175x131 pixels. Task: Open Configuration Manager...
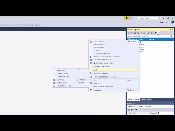pos(114,54)
